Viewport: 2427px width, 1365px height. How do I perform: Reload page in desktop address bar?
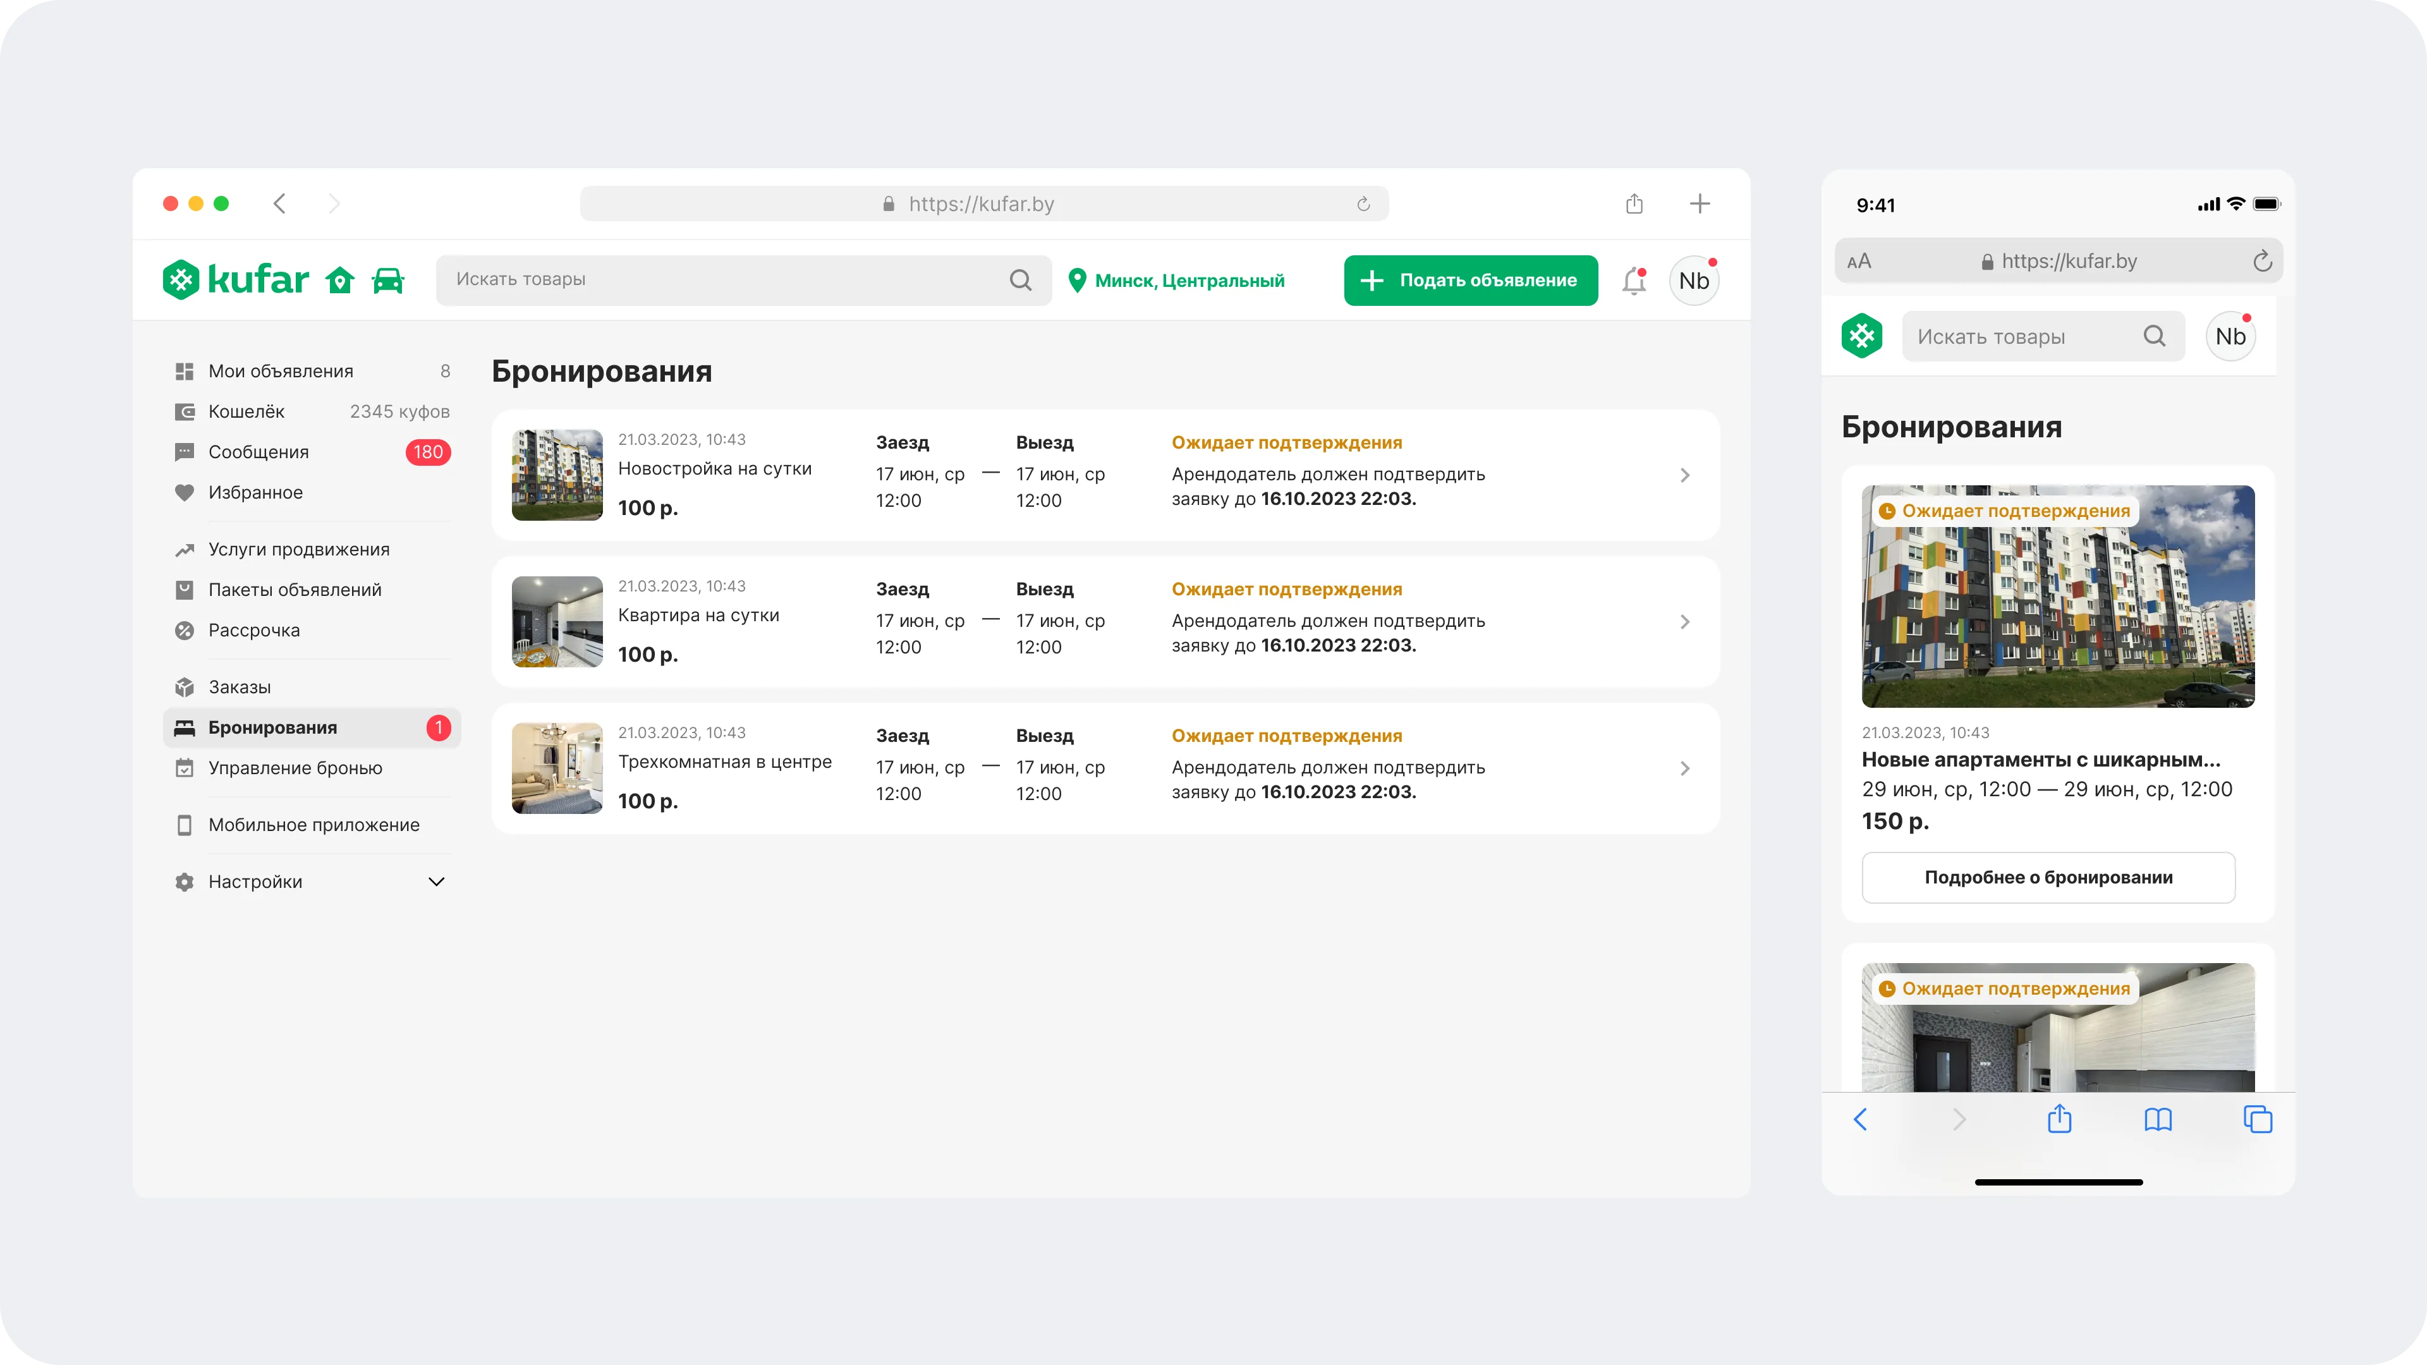tap(1363, 204)
